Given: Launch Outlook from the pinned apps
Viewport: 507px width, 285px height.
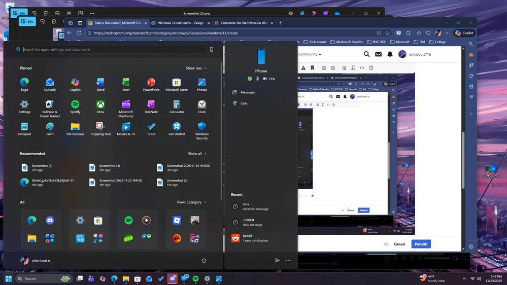Looking at the screenshot, I should 50,85.
